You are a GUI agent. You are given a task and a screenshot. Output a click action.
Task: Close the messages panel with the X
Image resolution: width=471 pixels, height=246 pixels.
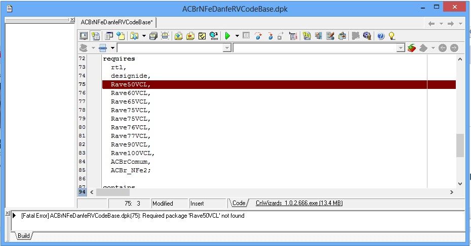[x=8, y=213]
